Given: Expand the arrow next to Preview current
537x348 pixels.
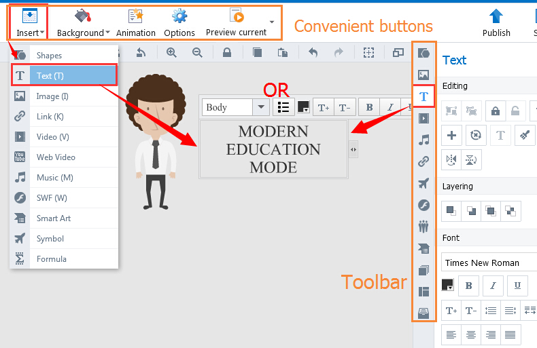Looking at the screenshot, I should pos(272,22).
